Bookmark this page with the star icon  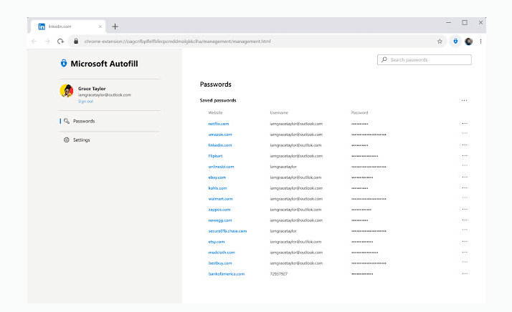[440, 42]
